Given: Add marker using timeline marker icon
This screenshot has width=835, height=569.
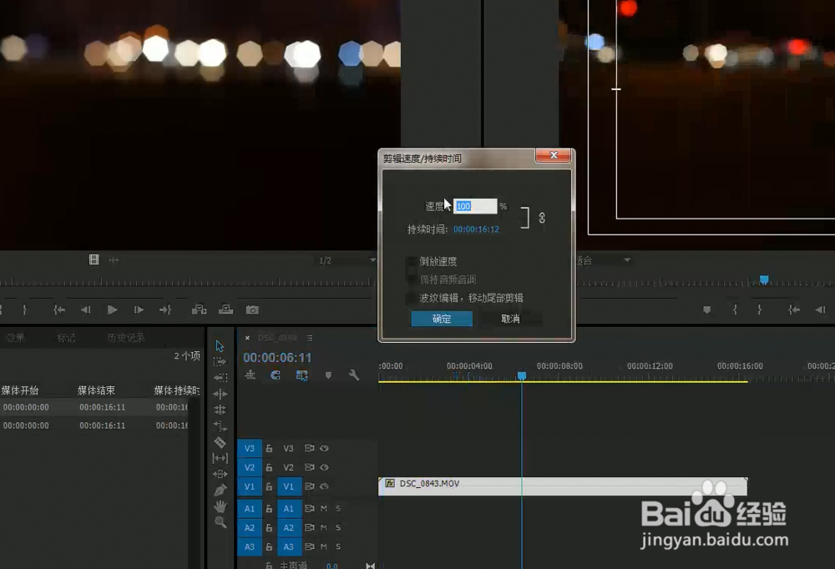Looking at the screenshot, I should pyautogui.click(x=328, y=375).
